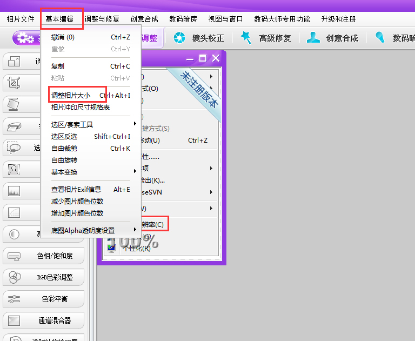Switch to the 调整 toolbar tab

pos(150,38)
